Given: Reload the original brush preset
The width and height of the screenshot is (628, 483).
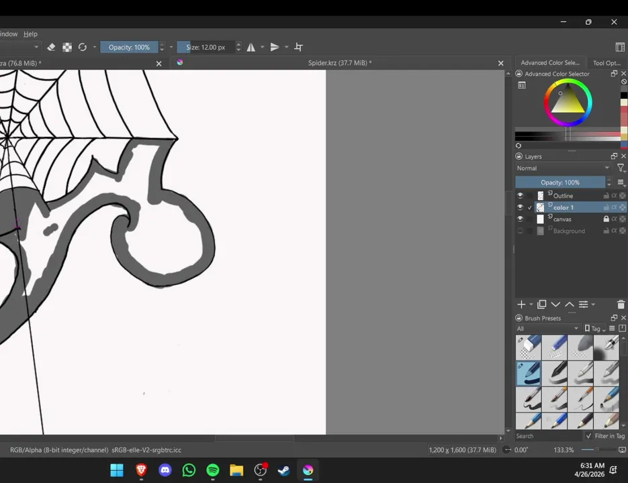Looking at the screenshot, I should click(x=83, y=47).
